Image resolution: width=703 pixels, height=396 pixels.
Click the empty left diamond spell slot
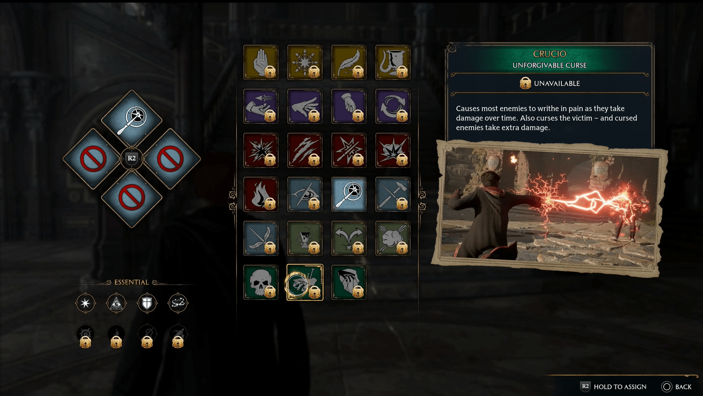pos(93,159)
